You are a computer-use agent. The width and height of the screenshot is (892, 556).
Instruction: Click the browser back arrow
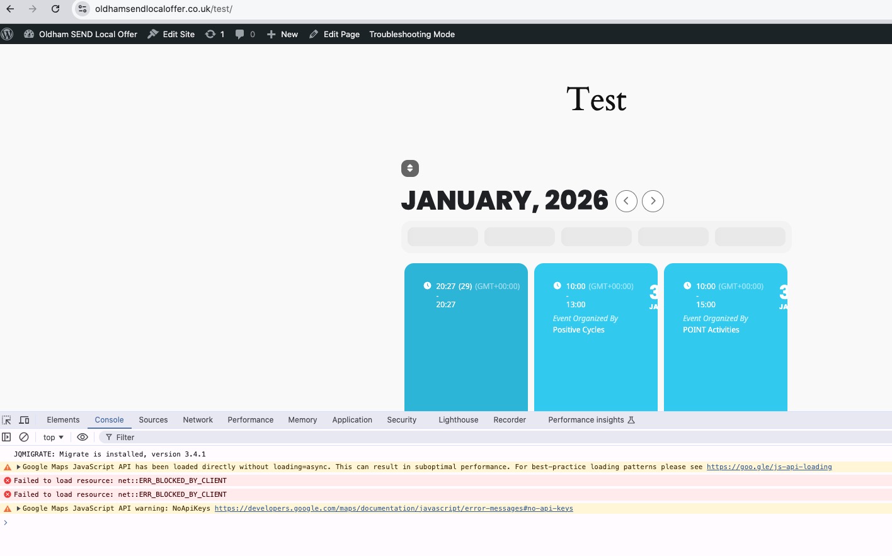click(10, 9)
